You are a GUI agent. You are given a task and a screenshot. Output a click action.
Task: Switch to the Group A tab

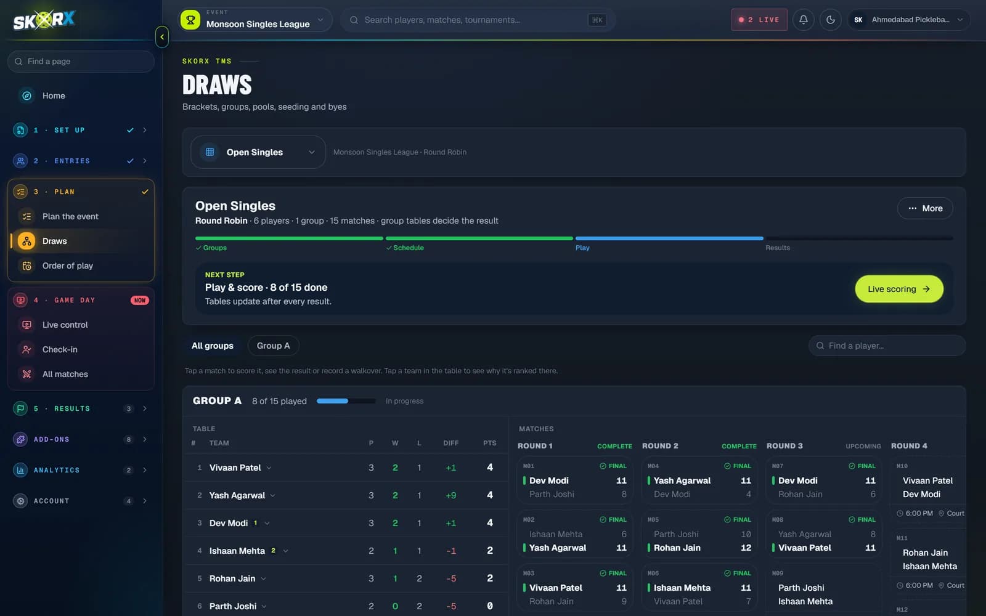(273, 346)
